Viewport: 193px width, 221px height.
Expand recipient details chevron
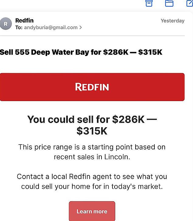pos(81,27)
